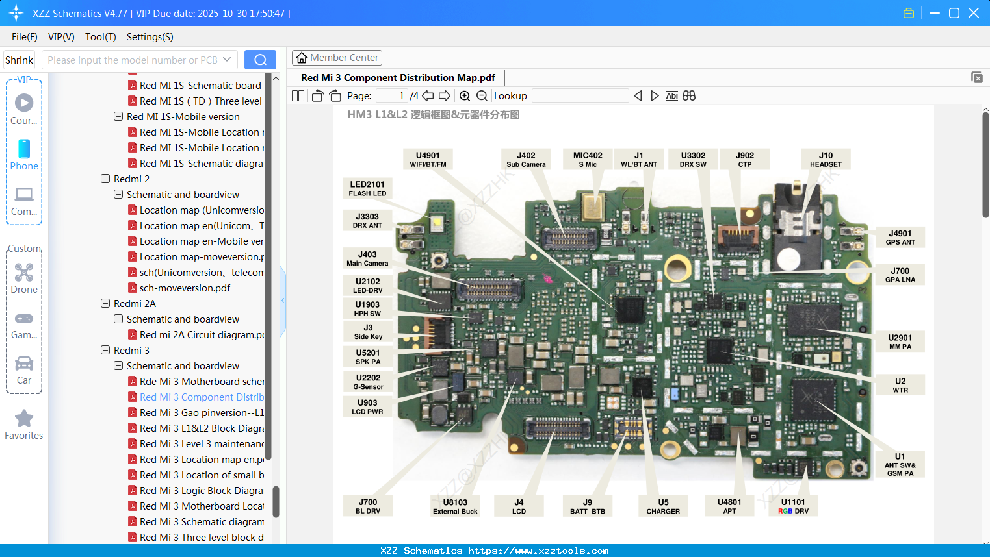The width and height of the screenshot is (990, 557).
Task: Click the tree panel vertical scrollbar
Action: [x=275, y=501]
